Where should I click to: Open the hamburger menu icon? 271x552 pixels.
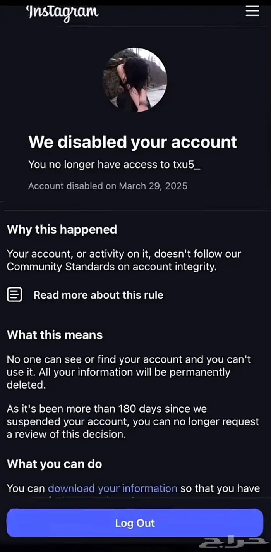pos(252,11)
